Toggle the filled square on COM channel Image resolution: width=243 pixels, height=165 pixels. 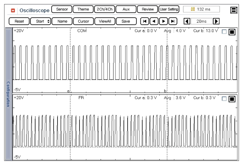point(232,32)
